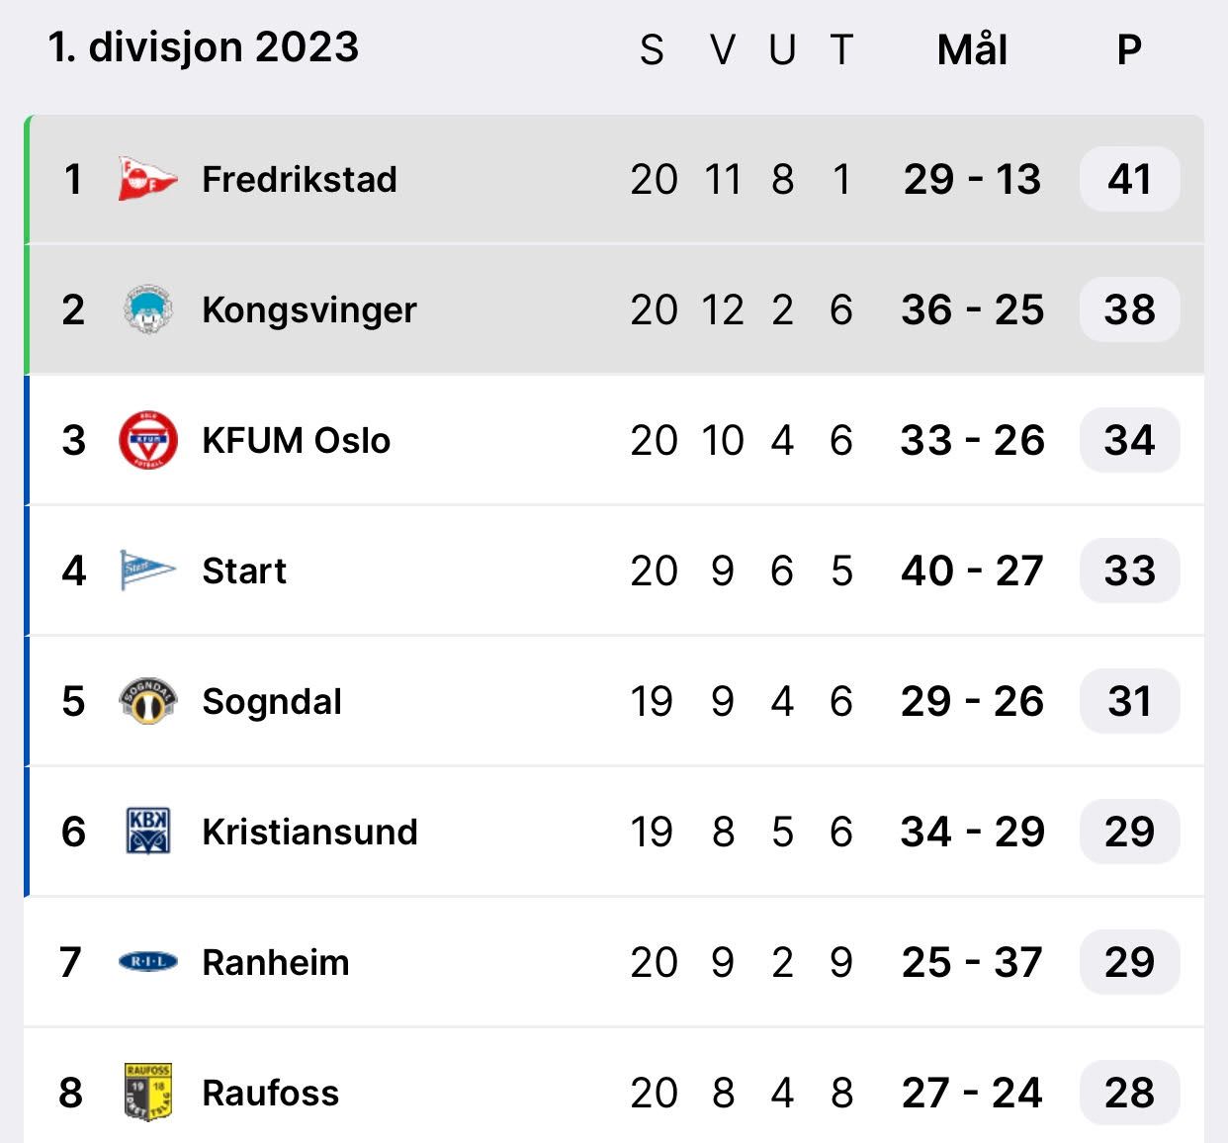Select the KFUM Oslo red crest
Viewport: 1228px width, 1143px height.
pyautogui.click(x=147, y=440)
